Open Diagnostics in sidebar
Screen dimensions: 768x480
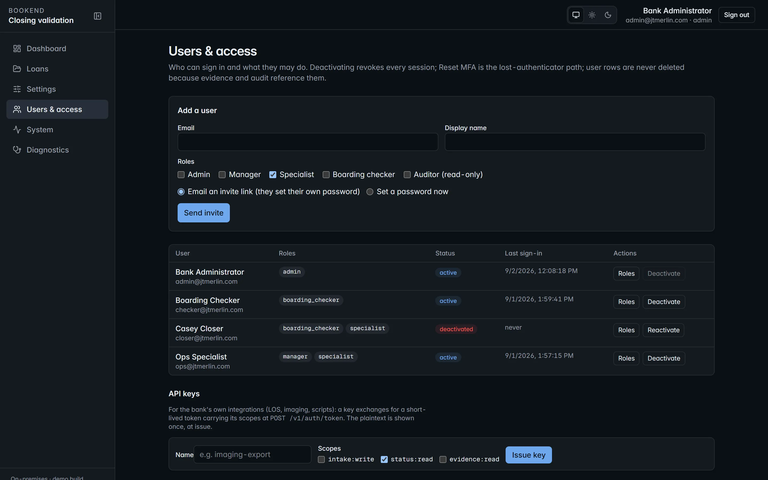57,150
